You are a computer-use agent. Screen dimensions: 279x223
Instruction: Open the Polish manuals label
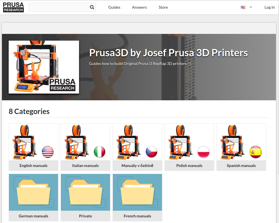click(x=189, y=166)
